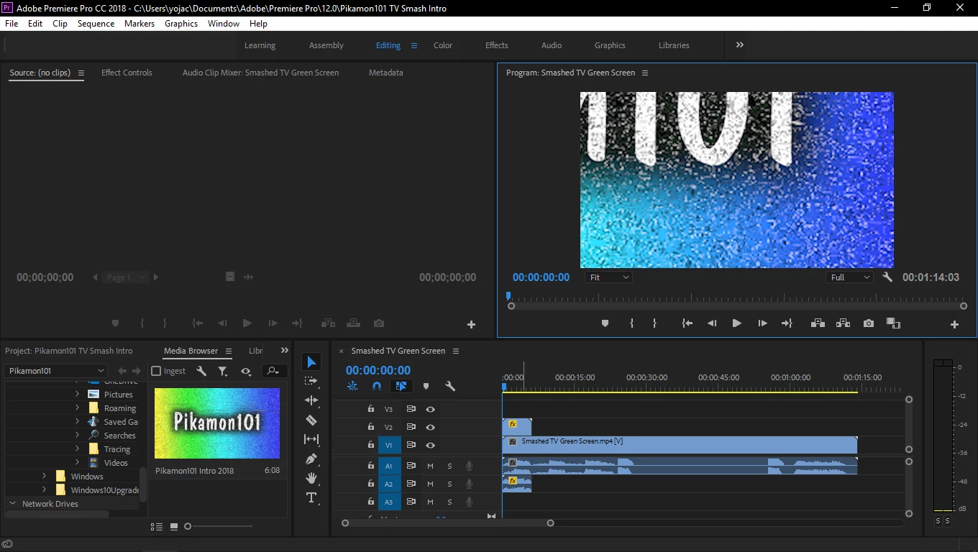Adjust Media Browser thumbnail size slider
Viewport: 978px width, 552px height.
(188, 526)
